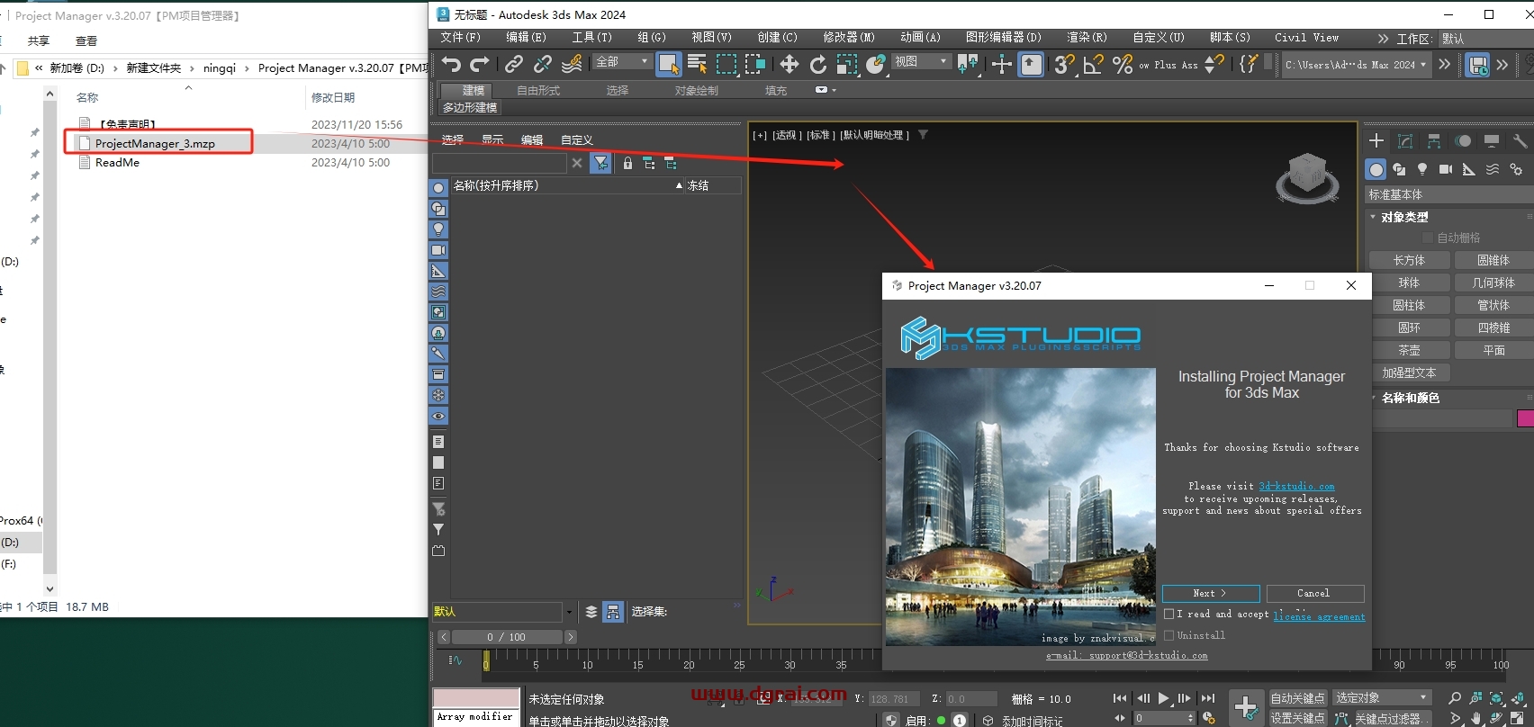1534x727 pixels.
Task: Select the Link tool icon
Action: (513, 64)
